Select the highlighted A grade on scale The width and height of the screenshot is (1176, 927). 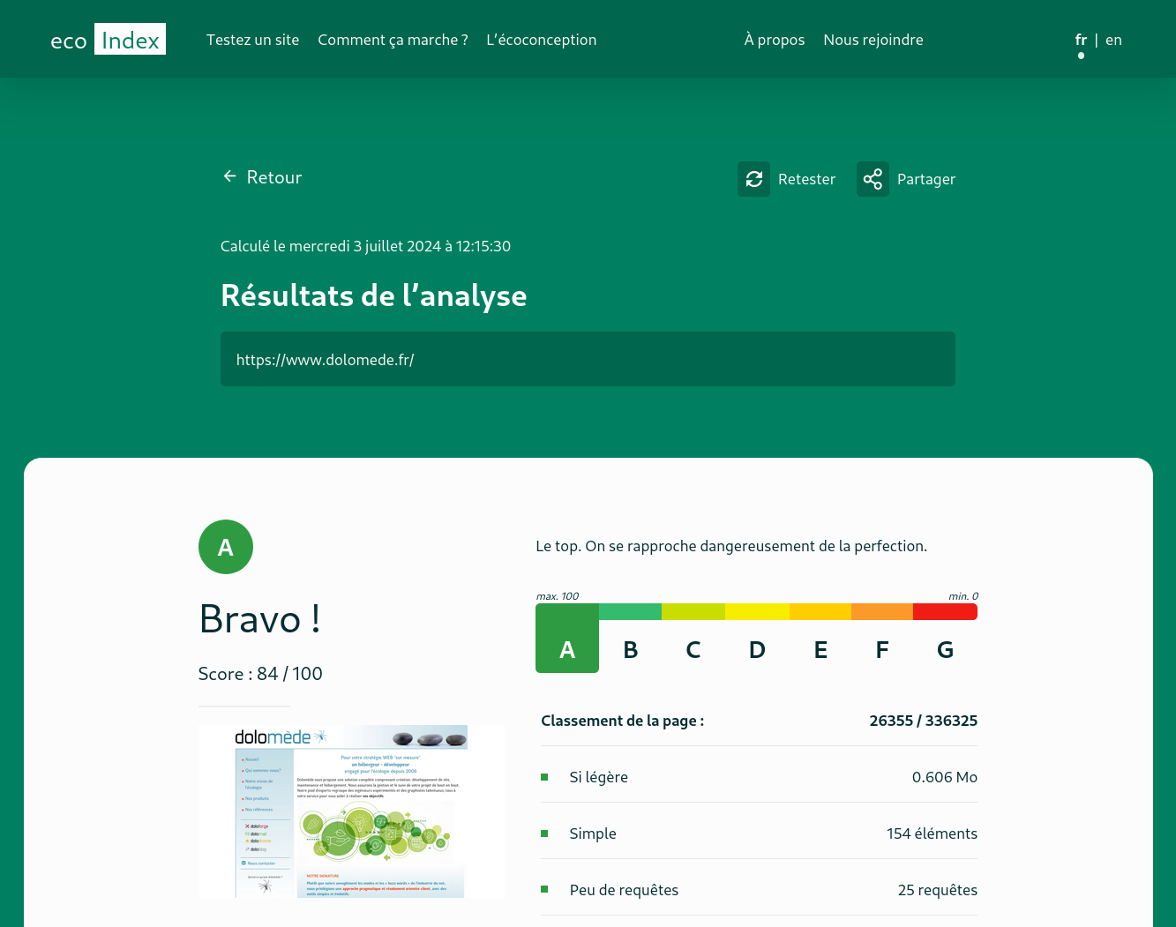pyautogui.click(x=567, y=639)
